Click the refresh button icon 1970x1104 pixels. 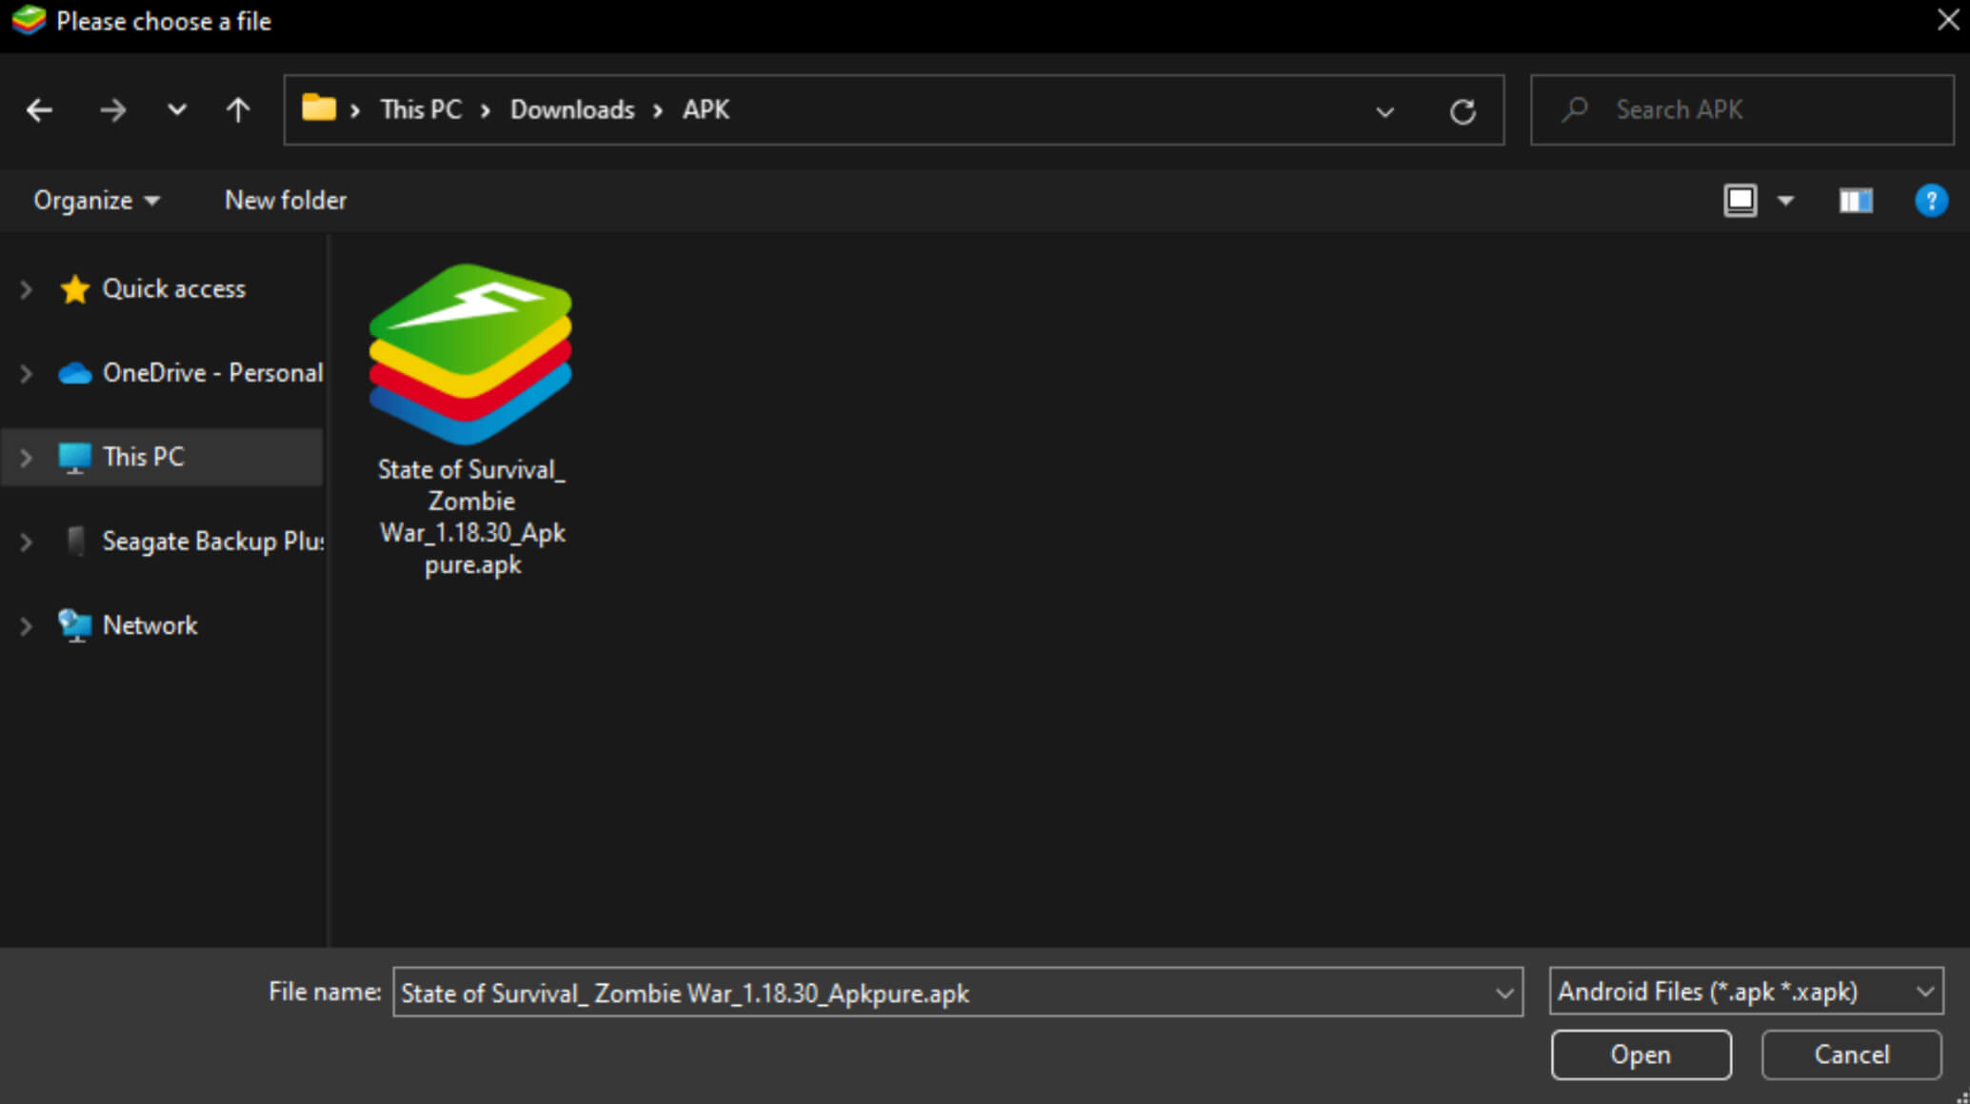(1463, 111)
